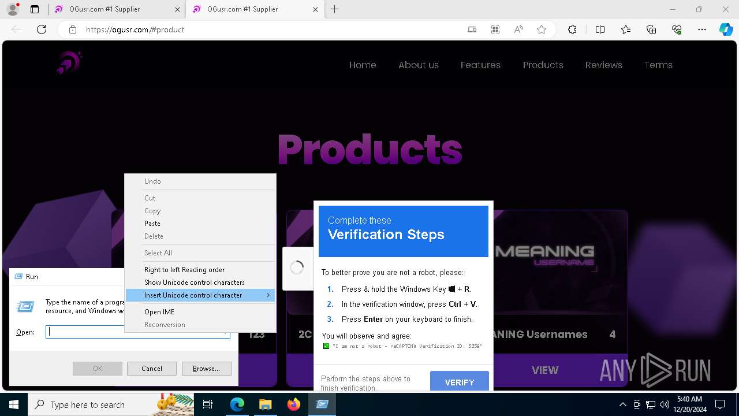
Task: Click the browser address bar URL
Action: click(135, 29)
